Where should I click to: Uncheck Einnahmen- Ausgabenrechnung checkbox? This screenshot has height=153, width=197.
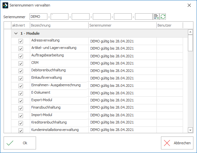coord(21,86)
